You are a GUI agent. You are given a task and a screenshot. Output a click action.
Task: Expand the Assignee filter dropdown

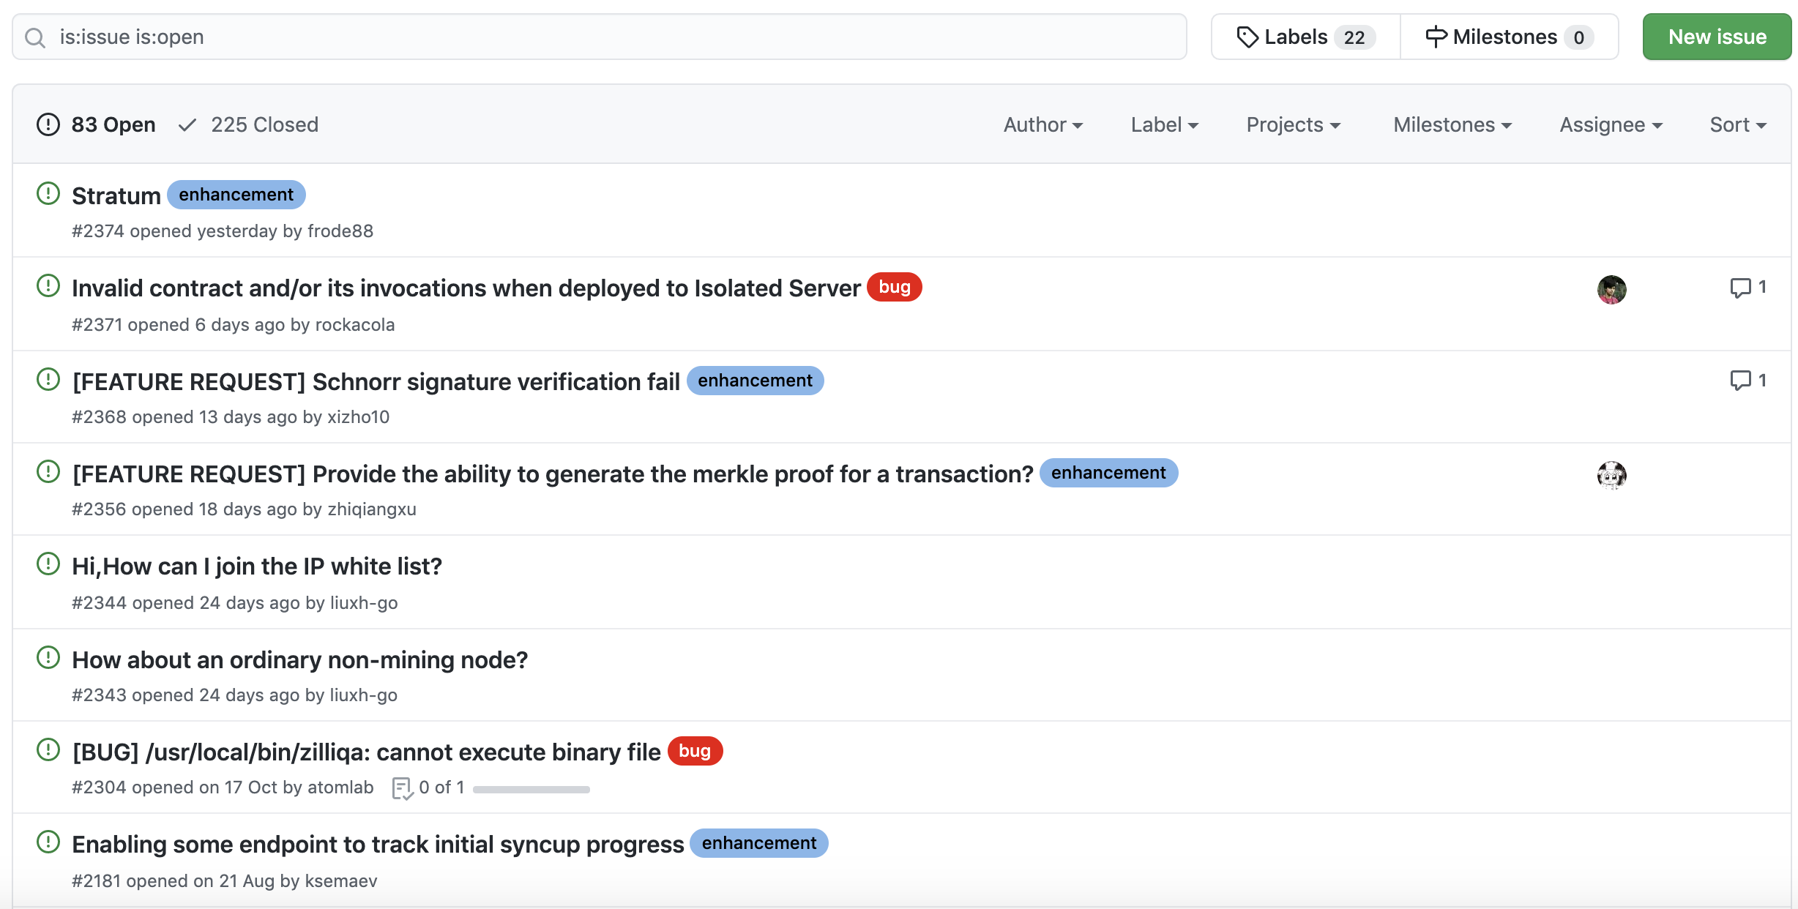(1611, 124)
